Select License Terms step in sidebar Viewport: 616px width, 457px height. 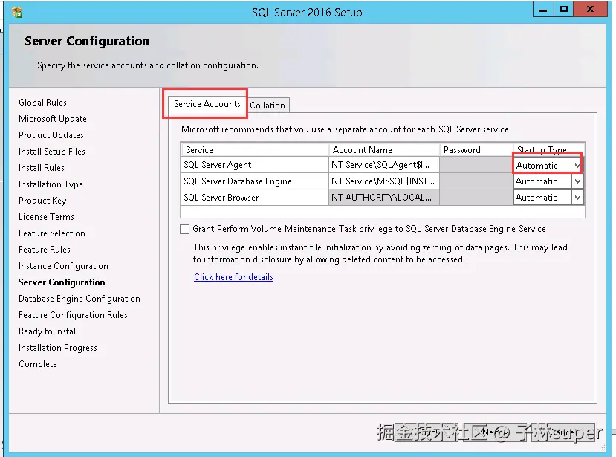pos(46,217)
